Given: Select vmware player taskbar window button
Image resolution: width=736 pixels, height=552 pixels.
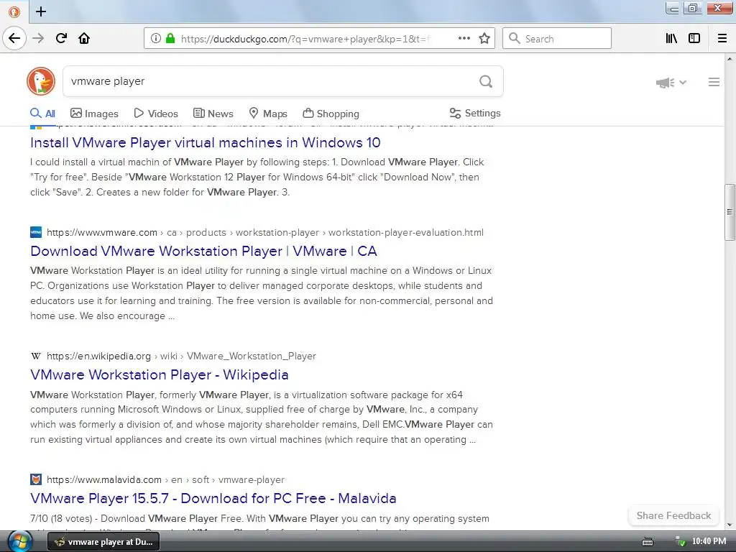Looking at the screenshot, I should click(103, 542).
